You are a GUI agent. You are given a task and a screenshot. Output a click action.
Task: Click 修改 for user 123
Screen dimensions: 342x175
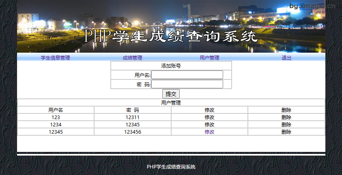(209, 117)
